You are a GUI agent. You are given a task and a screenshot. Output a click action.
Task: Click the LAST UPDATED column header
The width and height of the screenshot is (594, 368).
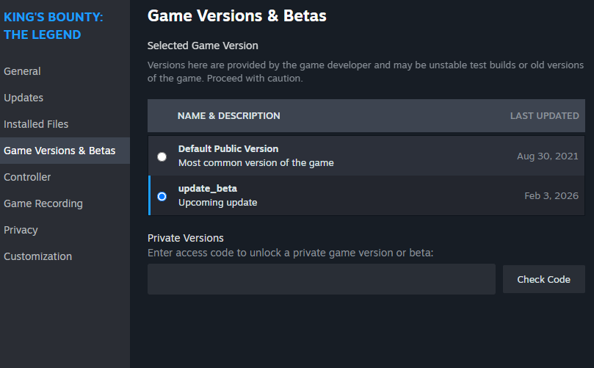tap(544, 116)
